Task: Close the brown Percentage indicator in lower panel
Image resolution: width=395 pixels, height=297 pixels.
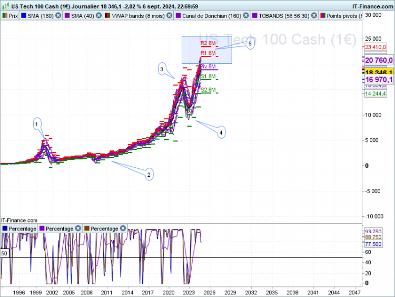Action: pyautogui.click(x=123, y=228)
